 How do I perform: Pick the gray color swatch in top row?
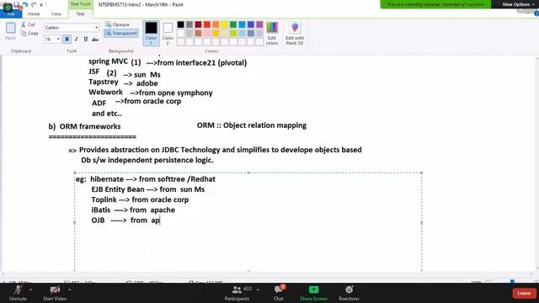pyautogui.click(x=189, y=24)
